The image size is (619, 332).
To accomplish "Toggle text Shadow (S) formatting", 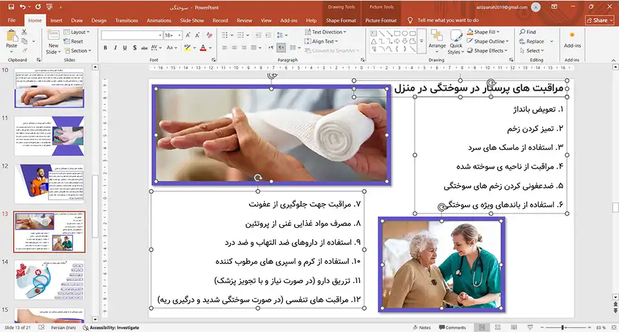I will click(x=135, y=48).
